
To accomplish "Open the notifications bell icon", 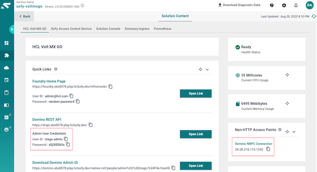I will click(x=296, y=5).
